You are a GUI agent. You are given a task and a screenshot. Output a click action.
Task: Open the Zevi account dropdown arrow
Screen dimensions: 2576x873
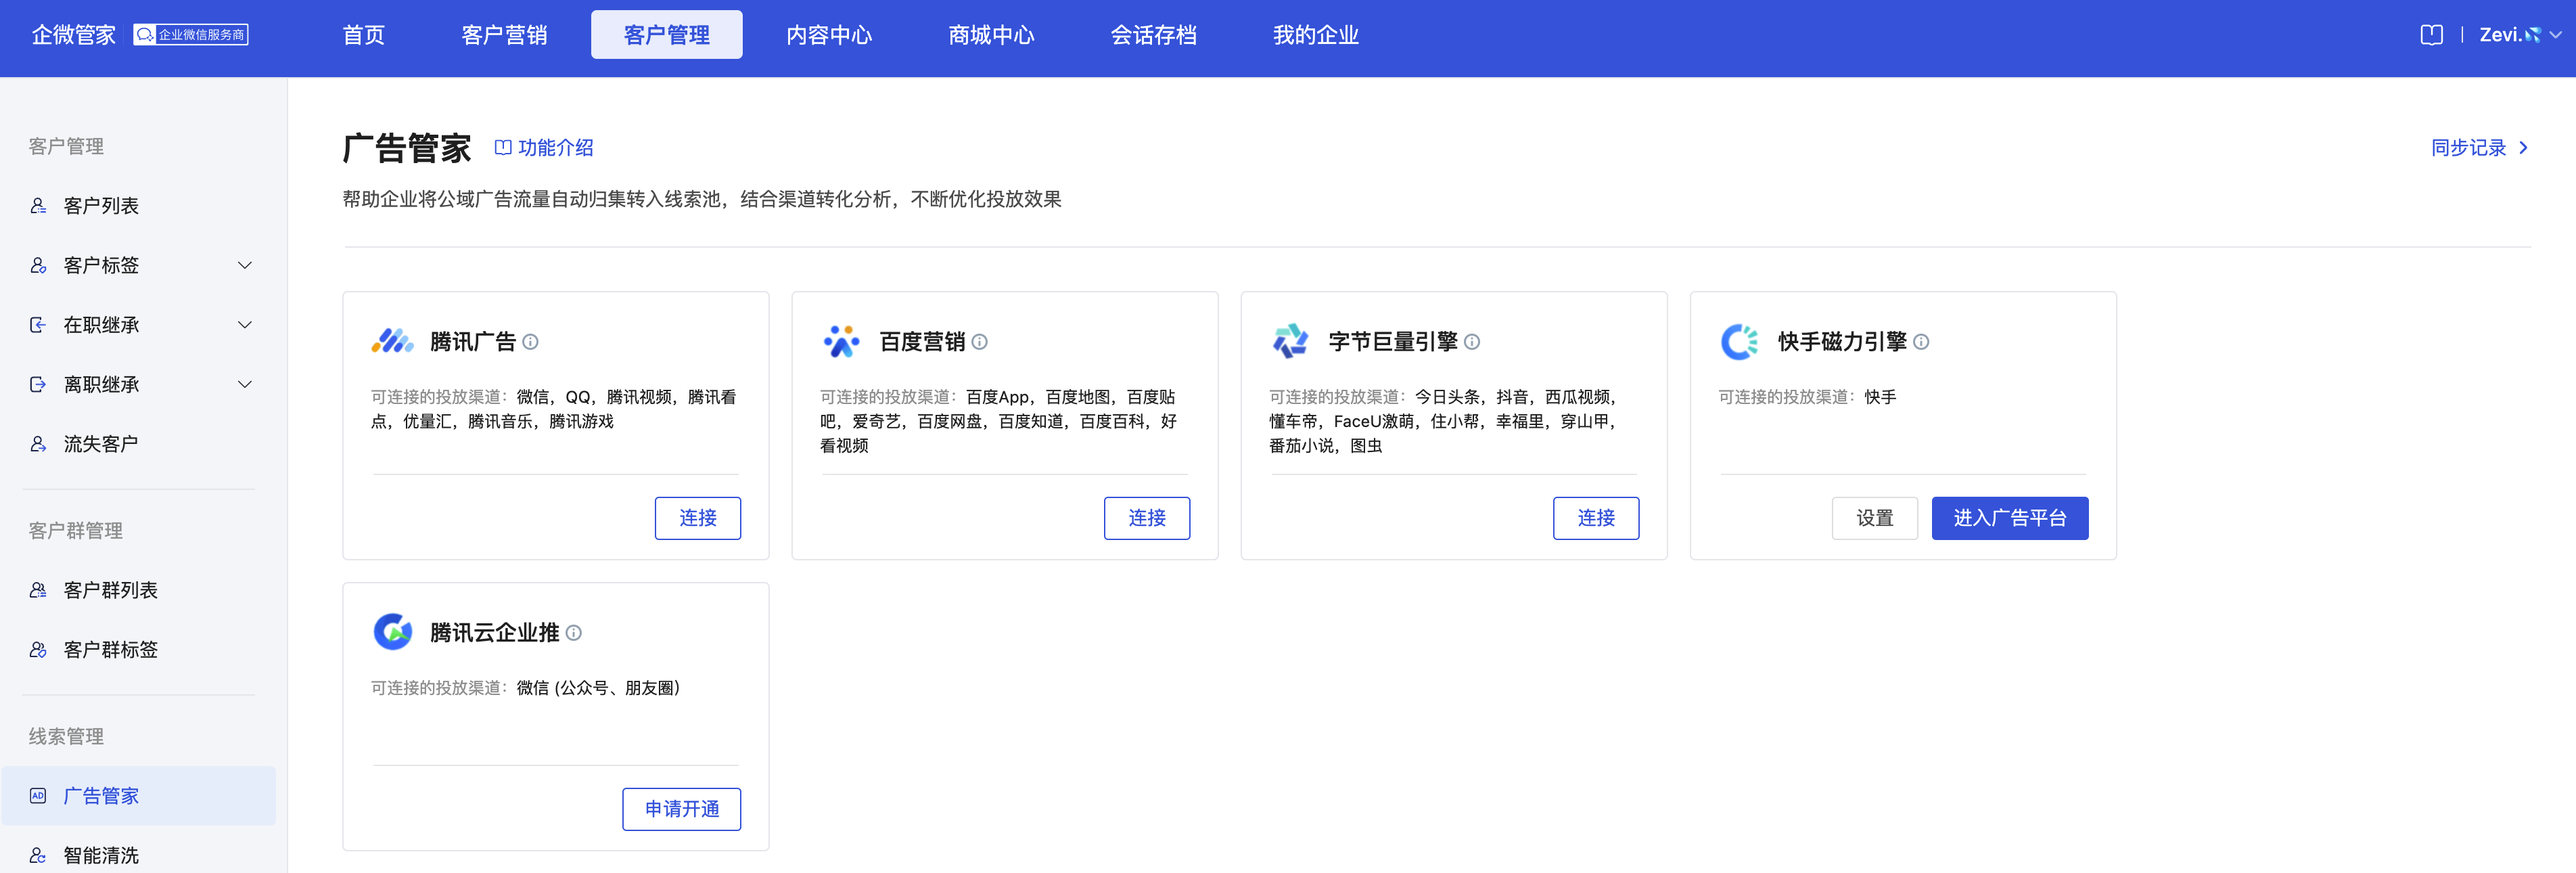[2556, 35]
